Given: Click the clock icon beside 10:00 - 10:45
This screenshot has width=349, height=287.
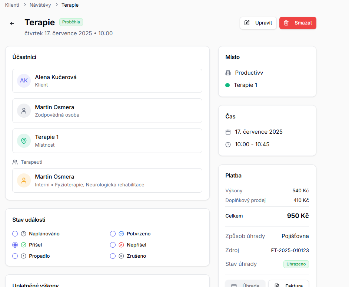Looking at the screenshot, I should point(228,144).
